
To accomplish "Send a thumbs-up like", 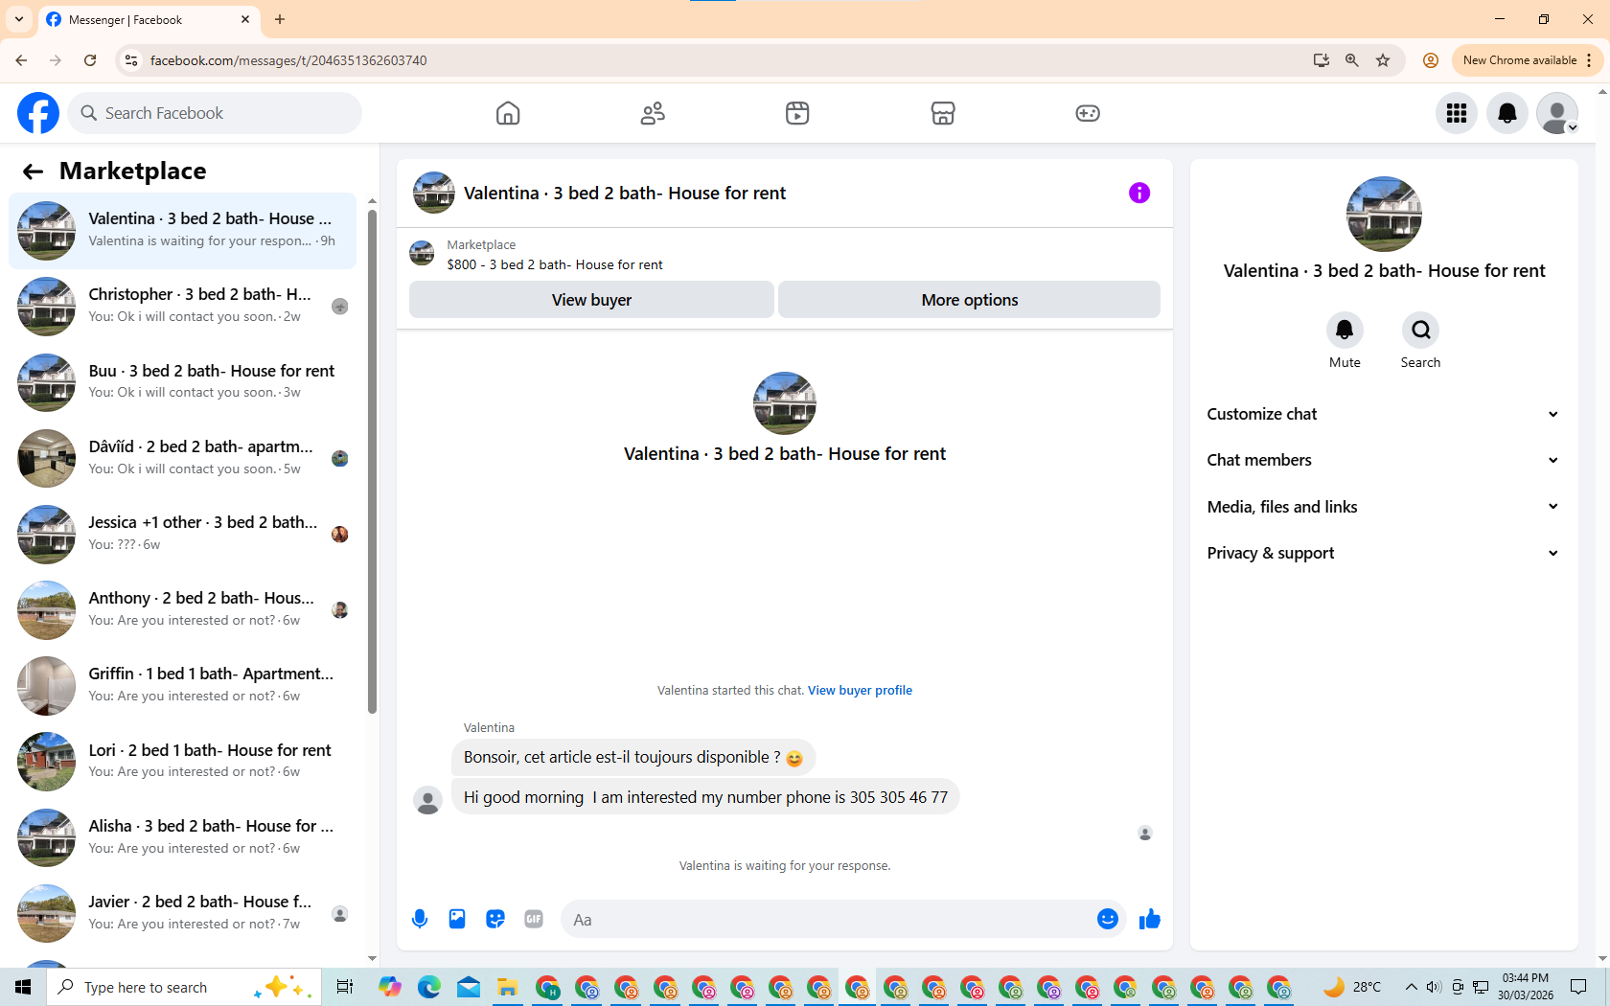I will point(1150,920).
